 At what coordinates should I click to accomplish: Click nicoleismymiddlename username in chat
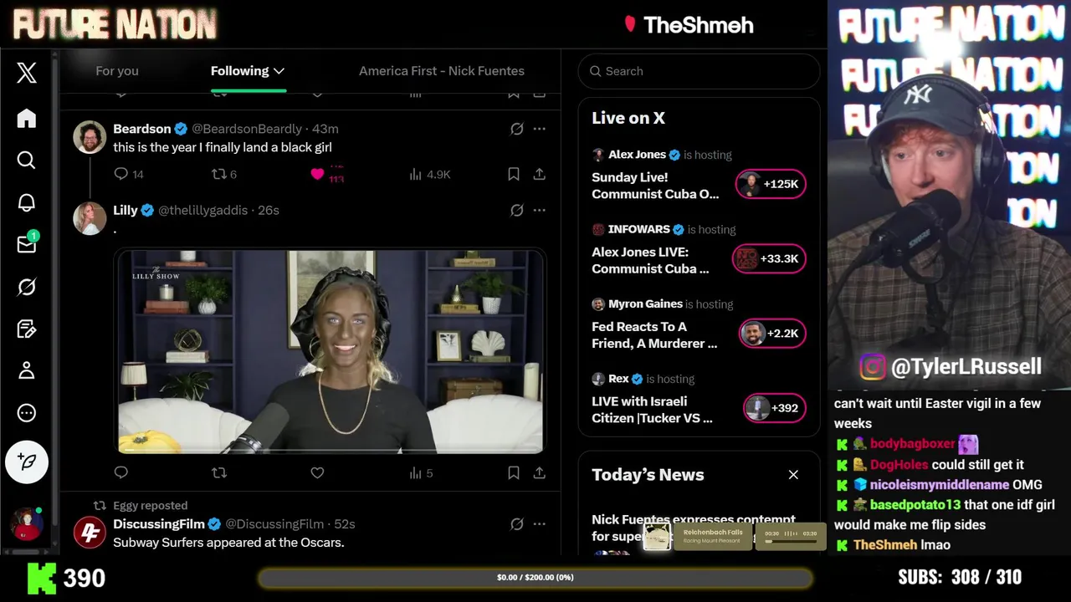point(940,484)
